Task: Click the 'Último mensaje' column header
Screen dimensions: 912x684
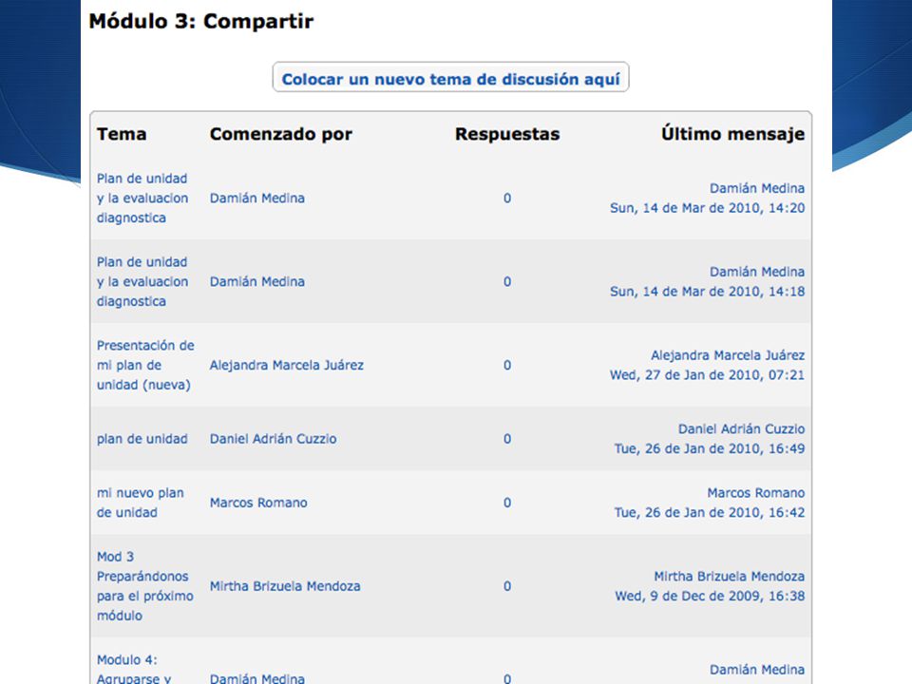Action: pos(732,133)
